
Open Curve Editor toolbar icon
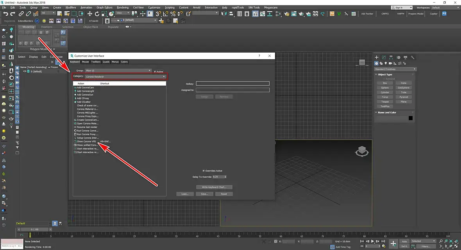pyautogui.click(x=263, y=14)
